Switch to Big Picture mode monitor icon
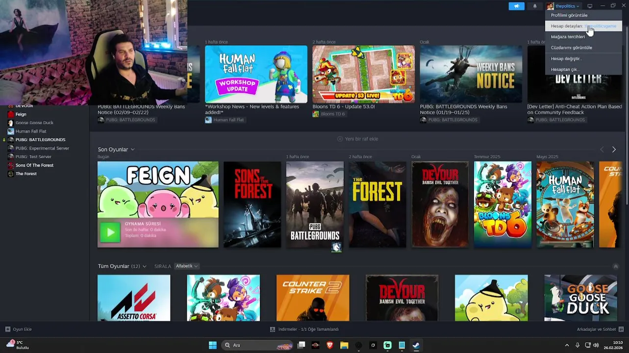This screenshot has height=353, width=629. click(590, 6)
